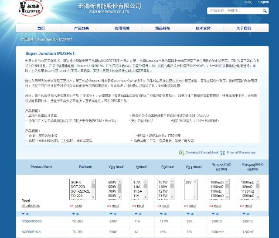Open the 新品发布 menu

pyautogui.click(x=163, y=28)
